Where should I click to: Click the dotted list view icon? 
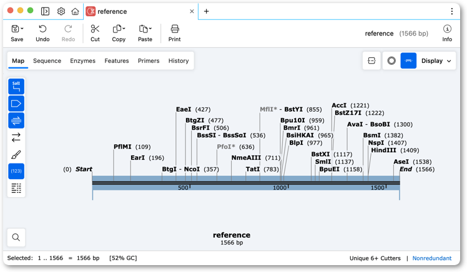[x=16, y=188]
